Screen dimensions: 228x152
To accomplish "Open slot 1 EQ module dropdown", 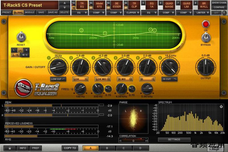I will pyautogui.click(x=80, y=13).
